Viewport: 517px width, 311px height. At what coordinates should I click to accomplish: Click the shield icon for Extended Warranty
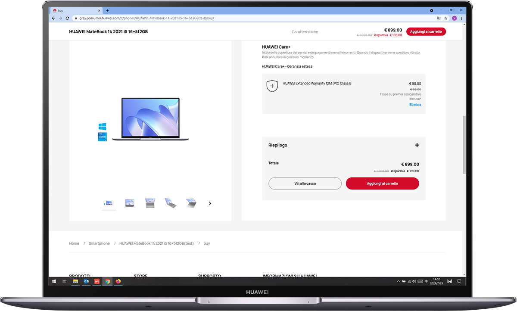pos(272,86)
